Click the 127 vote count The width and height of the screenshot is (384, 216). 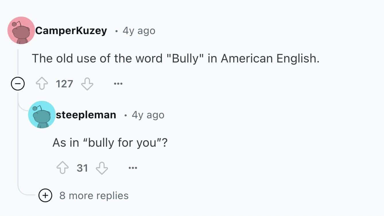click(65, 84)
